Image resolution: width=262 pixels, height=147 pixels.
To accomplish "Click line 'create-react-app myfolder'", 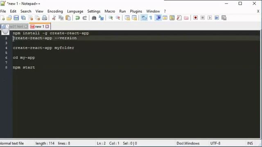I will (43, 48).
